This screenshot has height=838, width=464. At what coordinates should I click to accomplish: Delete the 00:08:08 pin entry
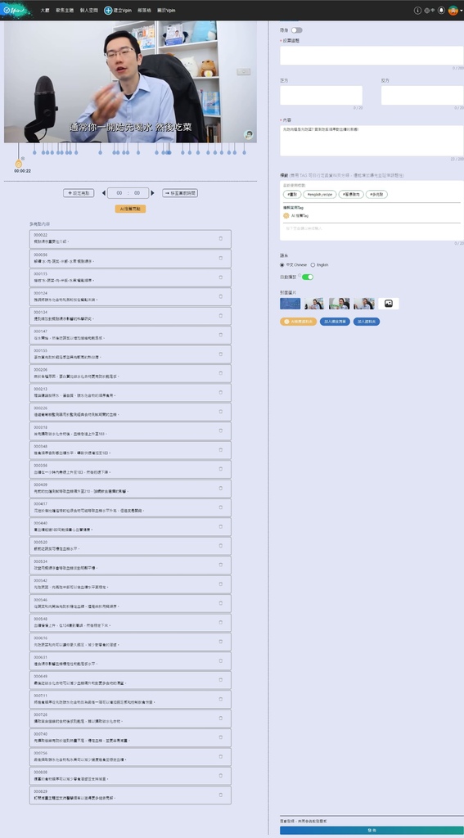[221, 776]
